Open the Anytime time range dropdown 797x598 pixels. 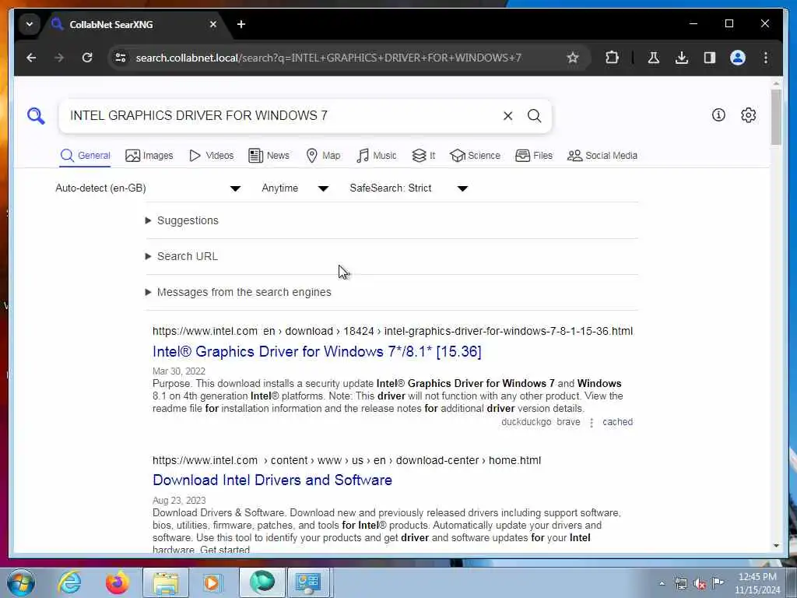click(295, 188)
